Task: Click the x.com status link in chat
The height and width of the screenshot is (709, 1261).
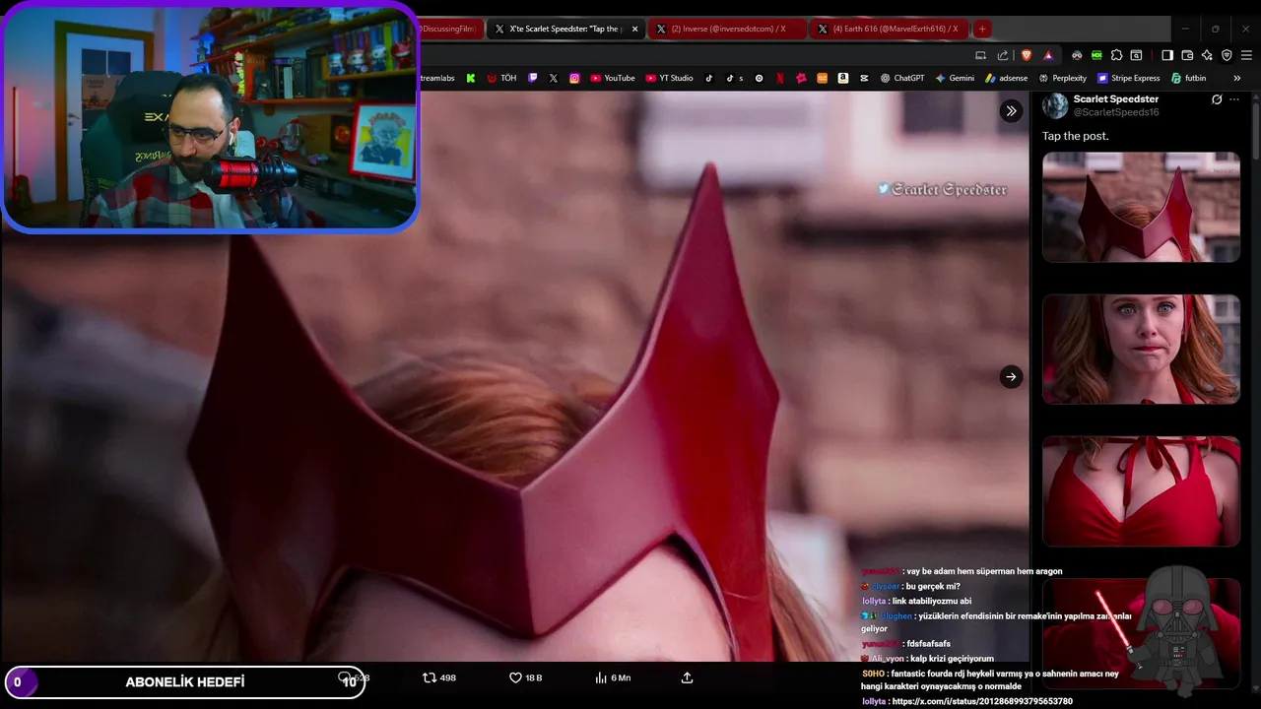Action: pyautogui.click(x=982, y=701)
